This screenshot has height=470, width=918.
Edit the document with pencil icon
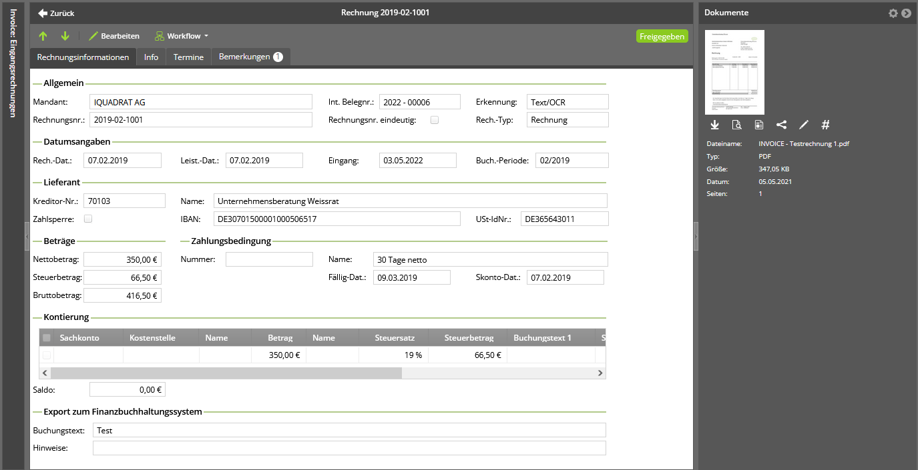804,125
